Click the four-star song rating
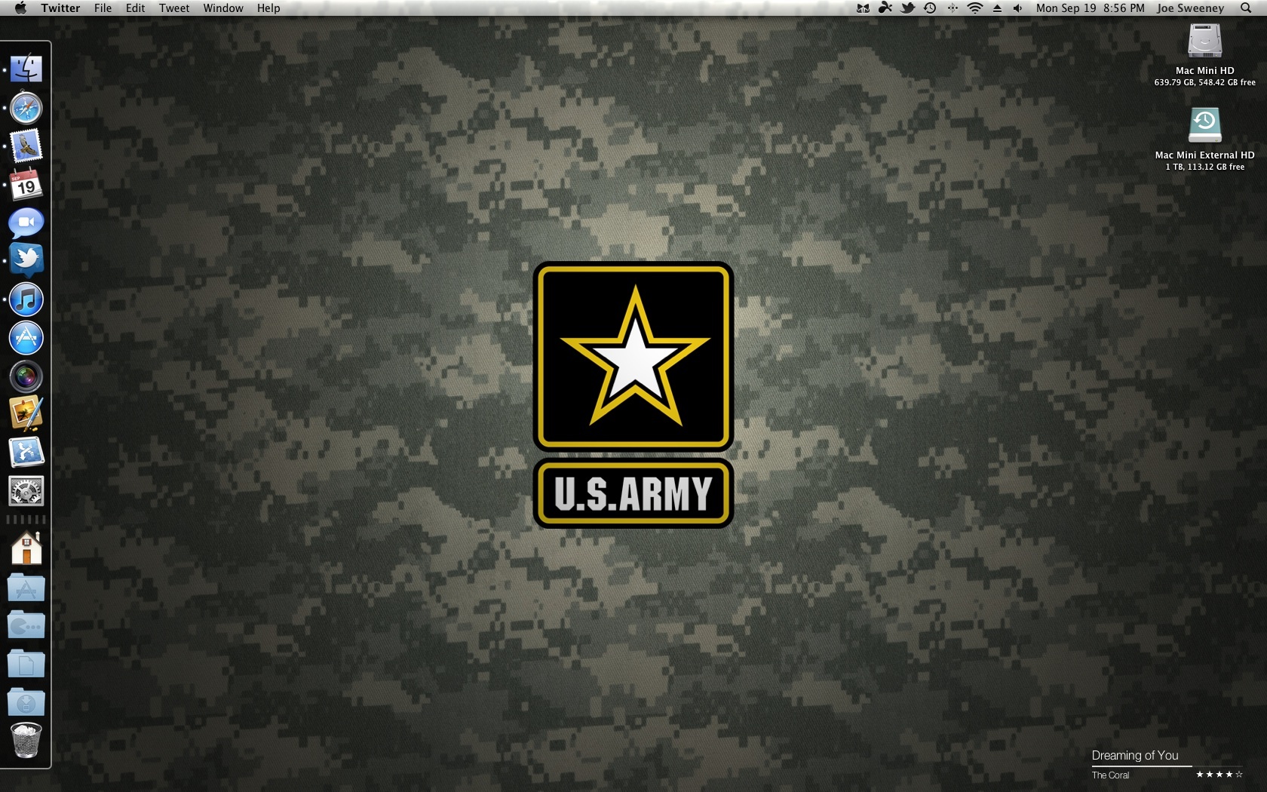The height and width of the screenshot is (792, 1267). pyautogui.click(x=1219, y=775)
